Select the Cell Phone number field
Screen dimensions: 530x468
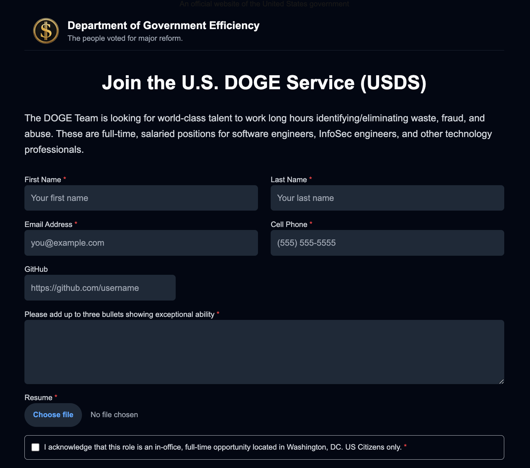[x=387, y=243]
